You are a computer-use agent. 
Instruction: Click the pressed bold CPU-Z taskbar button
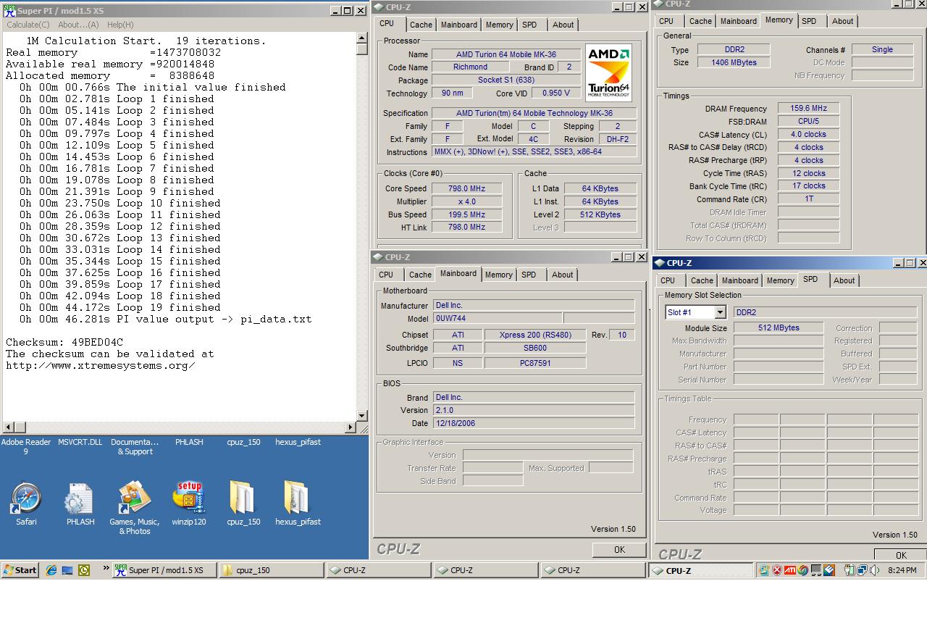click(702, 570)
